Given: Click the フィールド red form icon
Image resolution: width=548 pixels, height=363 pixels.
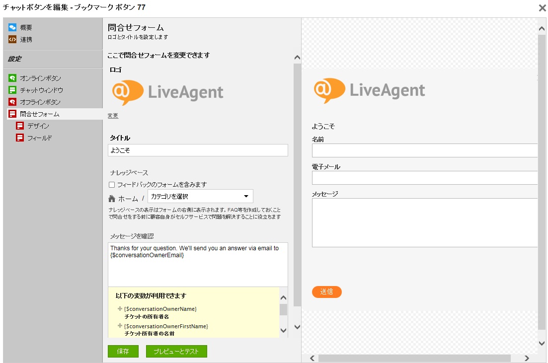Looking at the screenshot, I should [x=20, y=138].
